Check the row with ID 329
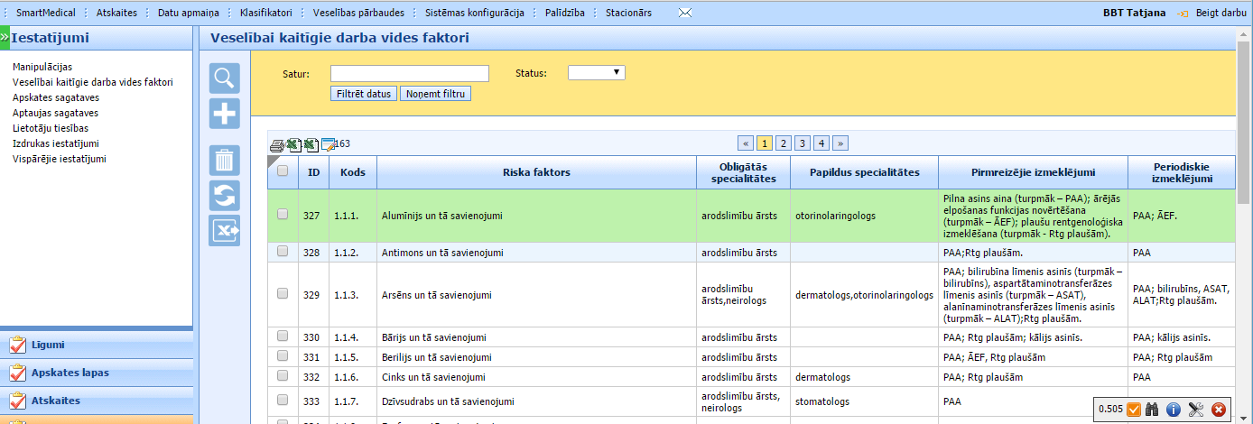This screenshot has height=424, width=1253. (x=283, y=293)
